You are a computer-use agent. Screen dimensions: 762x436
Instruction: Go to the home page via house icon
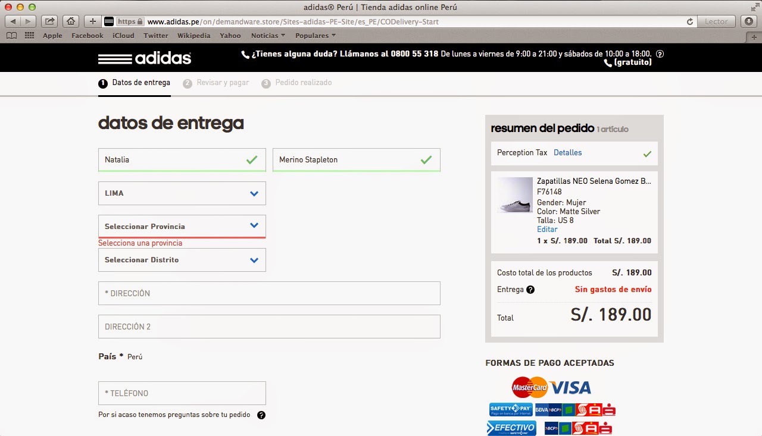71,21
